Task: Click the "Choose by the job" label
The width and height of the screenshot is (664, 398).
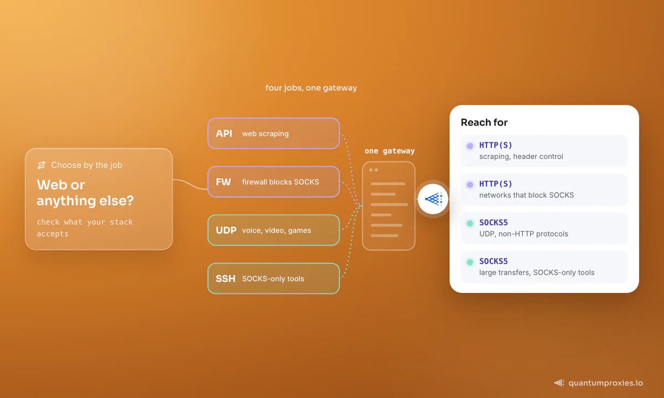Action: click(x=87, y=165)
